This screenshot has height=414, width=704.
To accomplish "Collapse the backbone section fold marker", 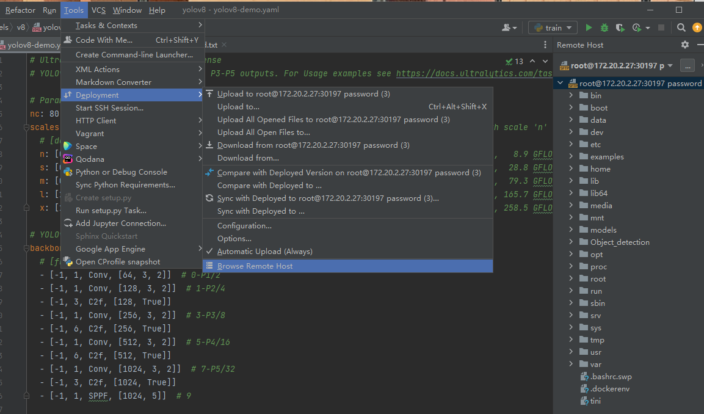I will coord(26,249).
